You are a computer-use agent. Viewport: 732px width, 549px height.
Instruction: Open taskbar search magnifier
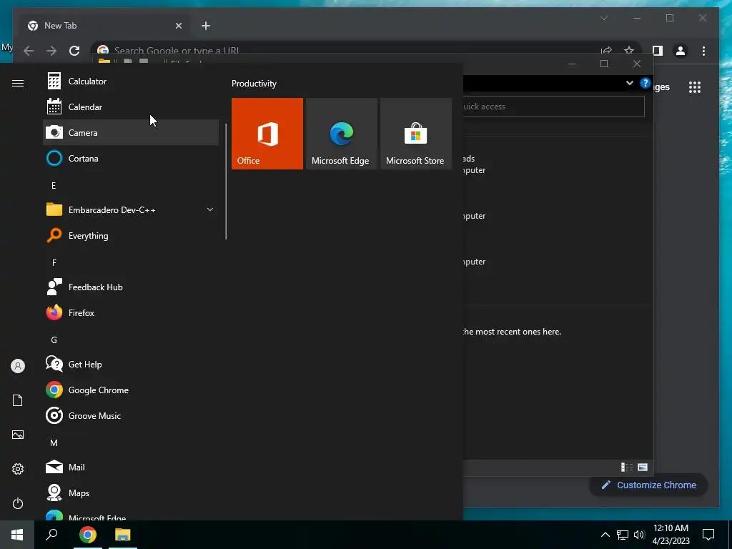(51, 535)
